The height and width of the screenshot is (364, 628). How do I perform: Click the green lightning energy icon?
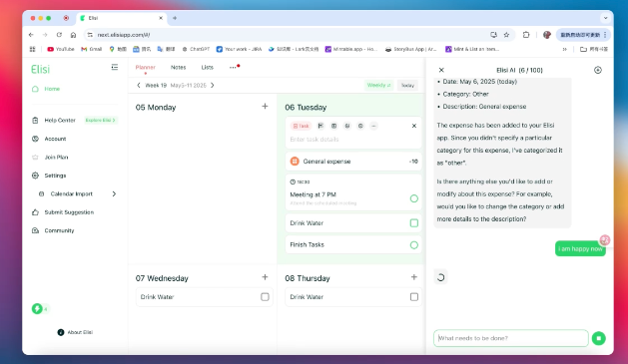(x=37, y=309)
